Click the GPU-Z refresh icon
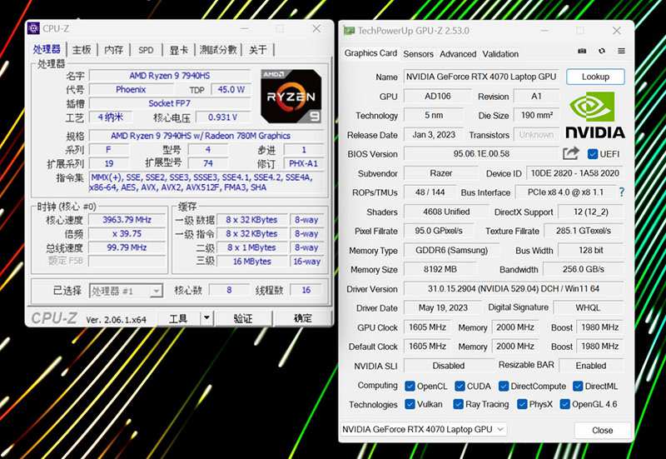 [601, 51]
